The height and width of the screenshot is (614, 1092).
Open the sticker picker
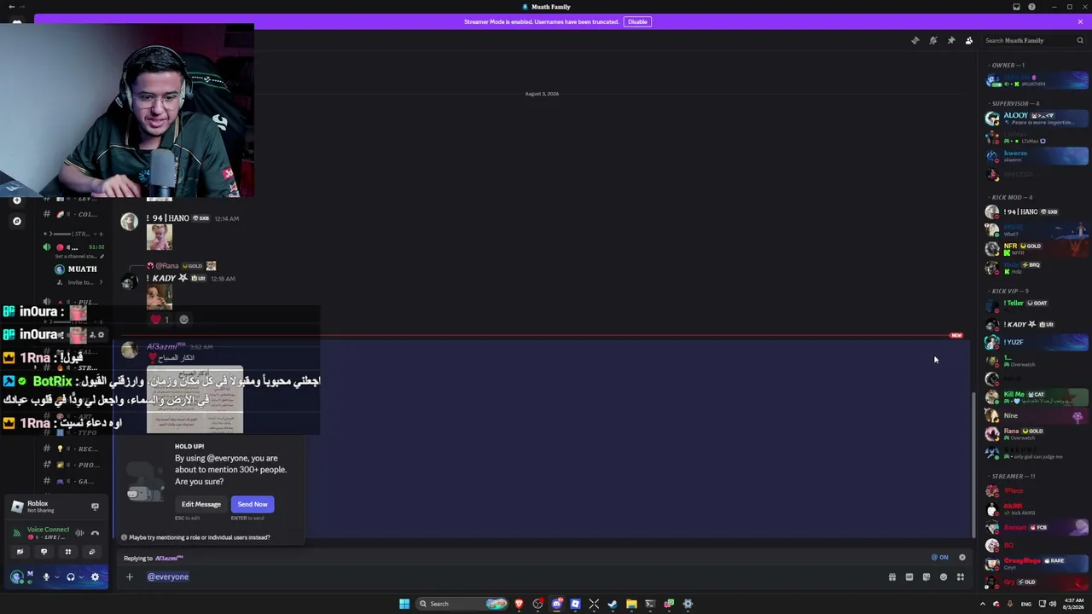(926, 577)
